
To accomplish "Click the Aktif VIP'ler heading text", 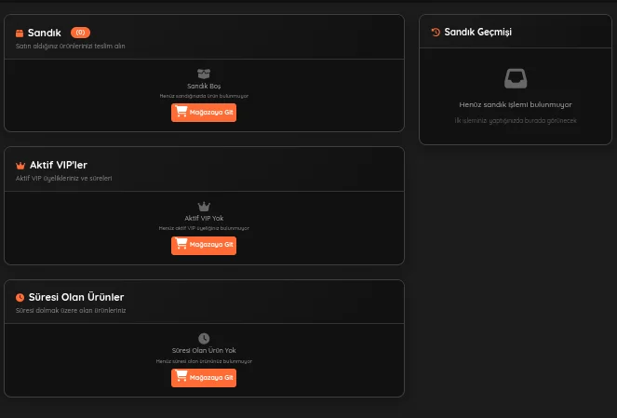I will (x=59, y=165).
